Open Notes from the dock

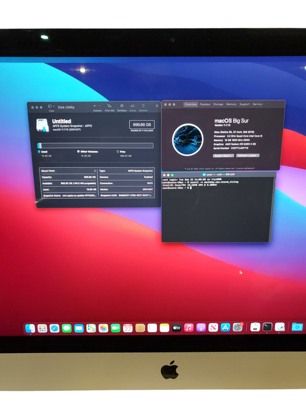click(164, 328)
